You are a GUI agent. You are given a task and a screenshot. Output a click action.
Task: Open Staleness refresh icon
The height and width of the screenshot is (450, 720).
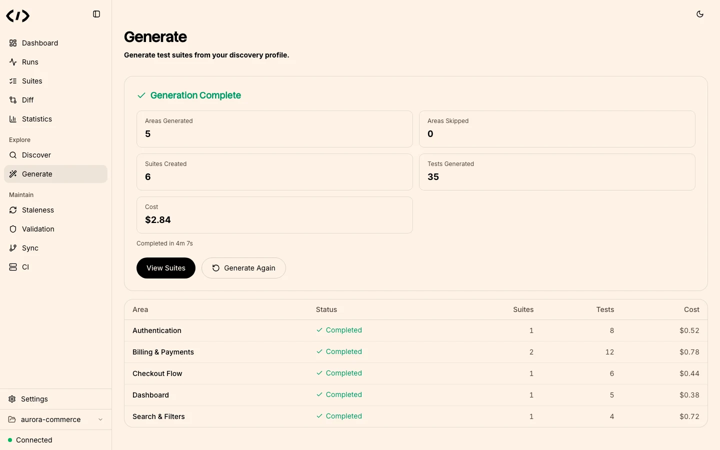13,210
